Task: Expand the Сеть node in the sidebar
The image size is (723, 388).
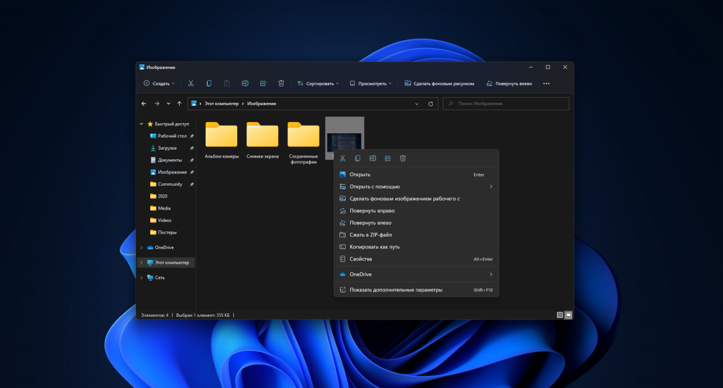Action: [x=142, y=278]
